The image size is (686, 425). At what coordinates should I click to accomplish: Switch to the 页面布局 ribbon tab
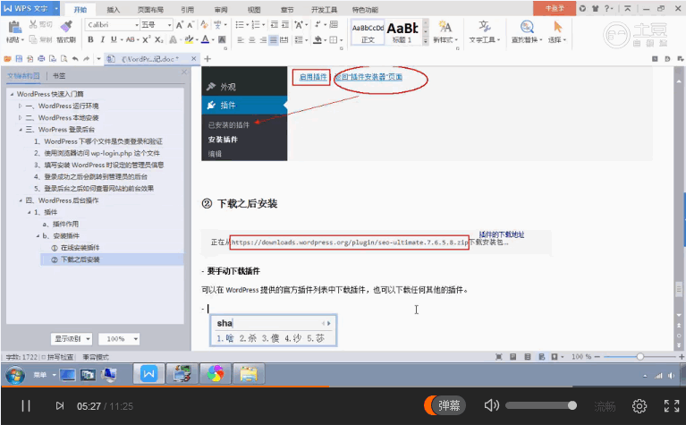point(150,10)
